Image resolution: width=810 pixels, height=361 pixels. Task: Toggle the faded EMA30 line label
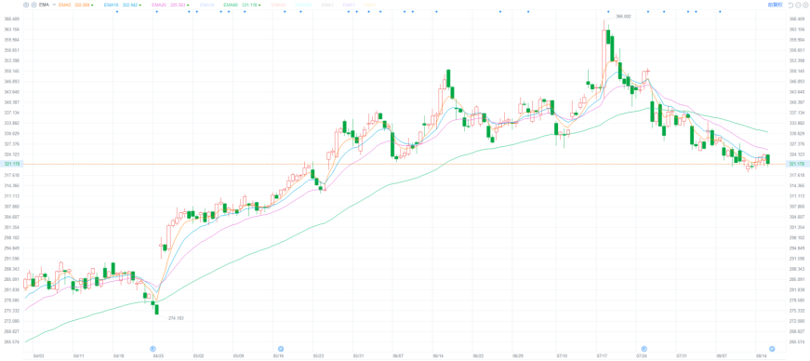[206, 4]
